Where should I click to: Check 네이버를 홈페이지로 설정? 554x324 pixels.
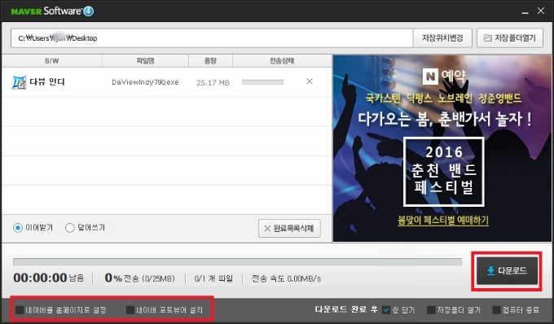[20, 310]
